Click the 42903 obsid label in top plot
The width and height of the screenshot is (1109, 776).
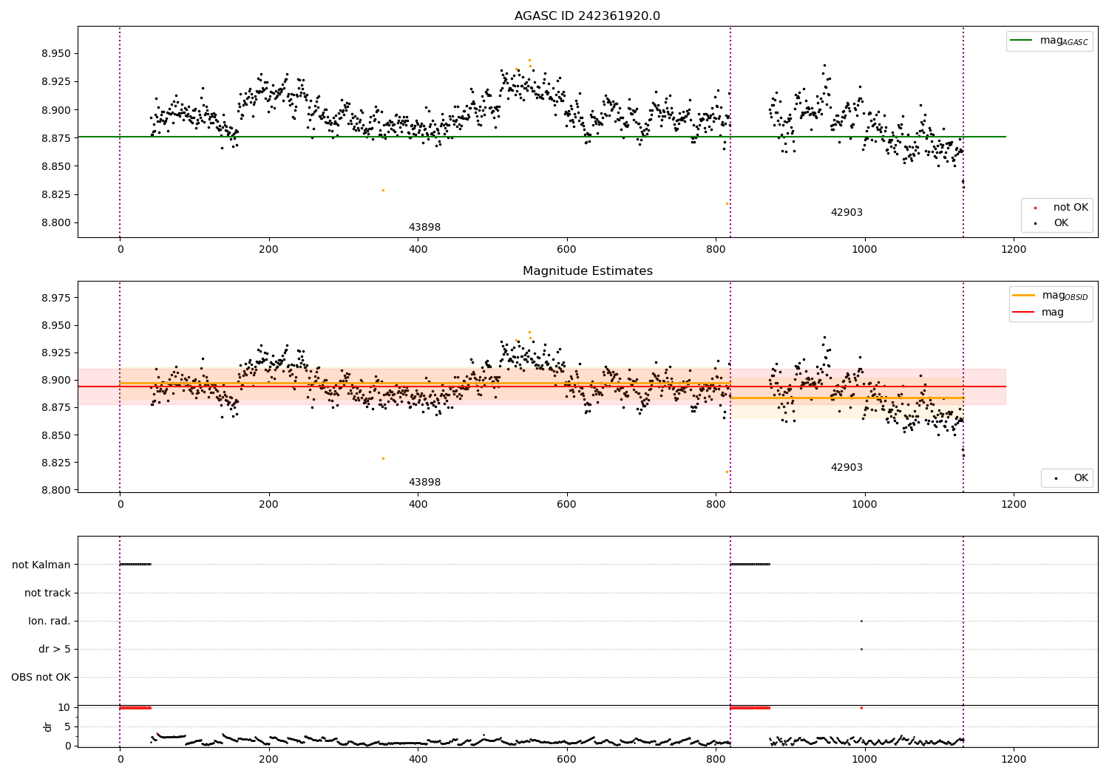pos(847,213)
